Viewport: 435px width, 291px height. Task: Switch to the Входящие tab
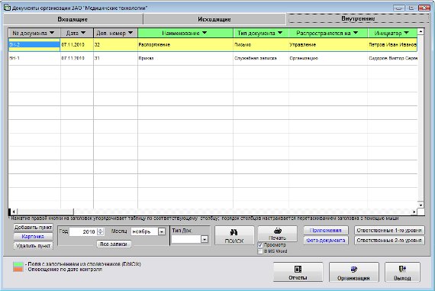click(72, 19)
